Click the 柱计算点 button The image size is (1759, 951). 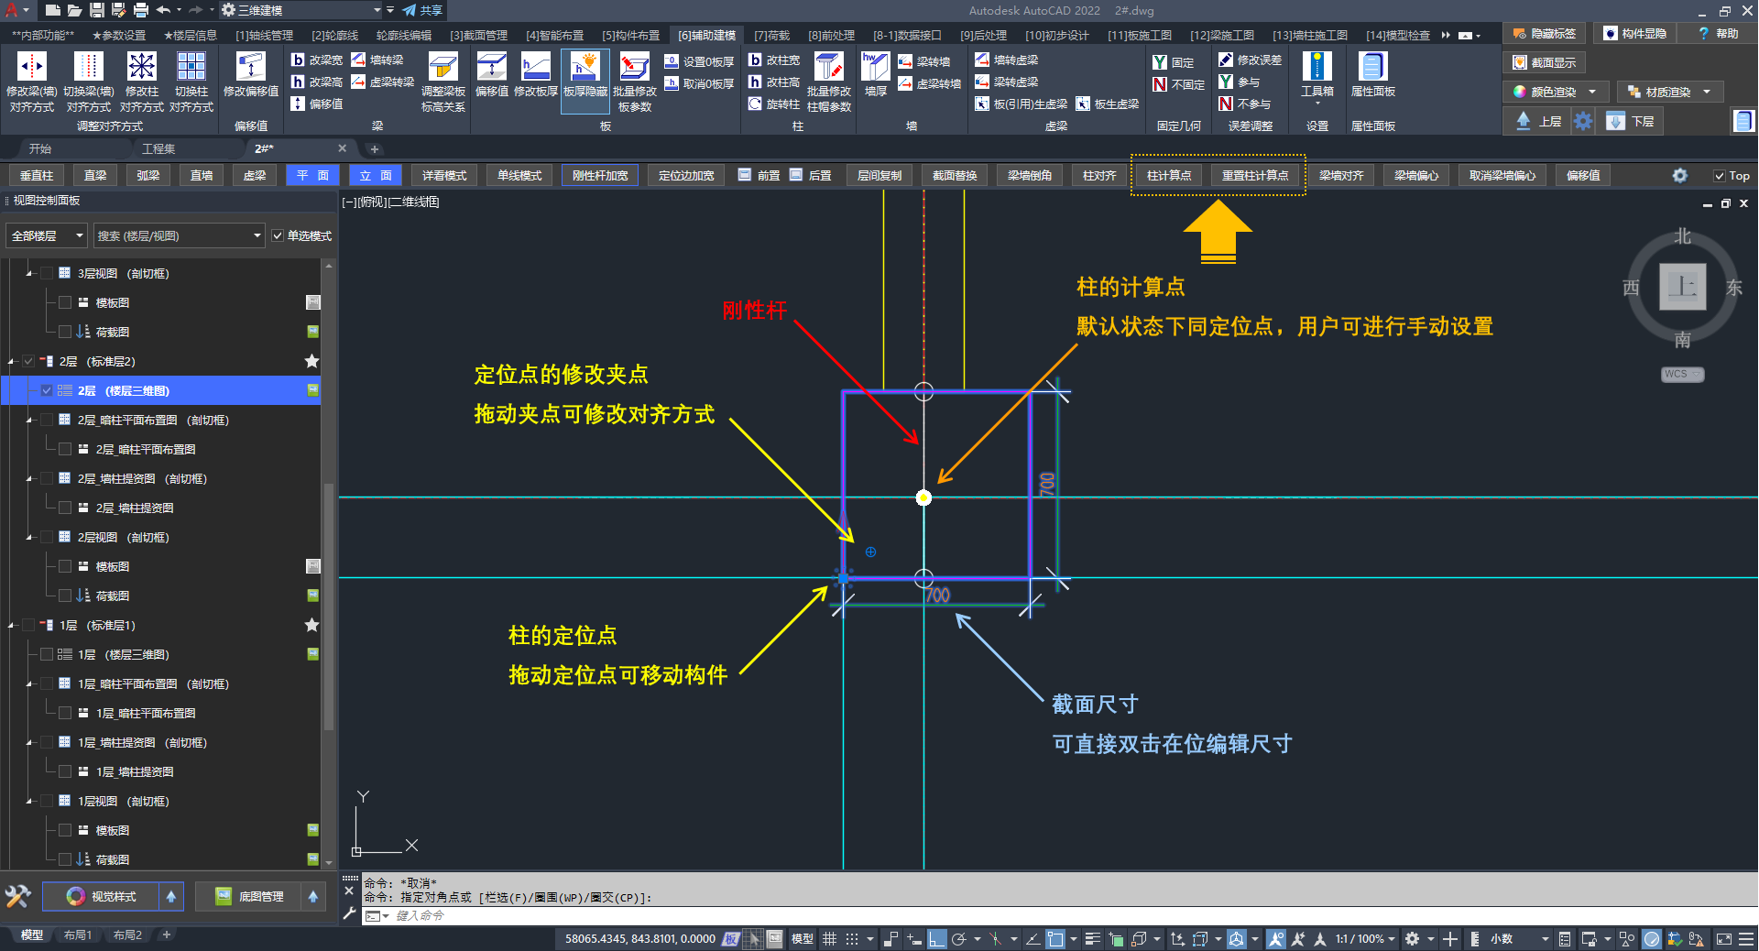[x=1169, y=176]
